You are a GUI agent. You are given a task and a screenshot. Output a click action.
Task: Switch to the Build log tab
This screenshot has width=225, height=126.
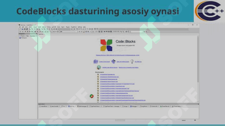point(72,106)
